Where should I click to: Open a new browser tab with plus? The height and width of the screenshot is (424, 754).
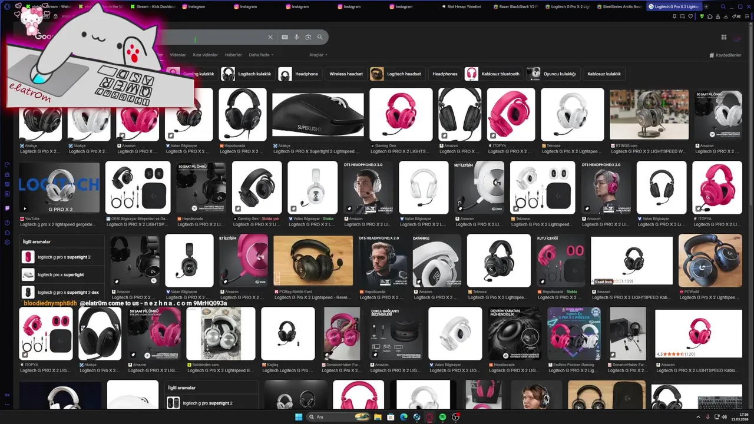pos(706,6)
